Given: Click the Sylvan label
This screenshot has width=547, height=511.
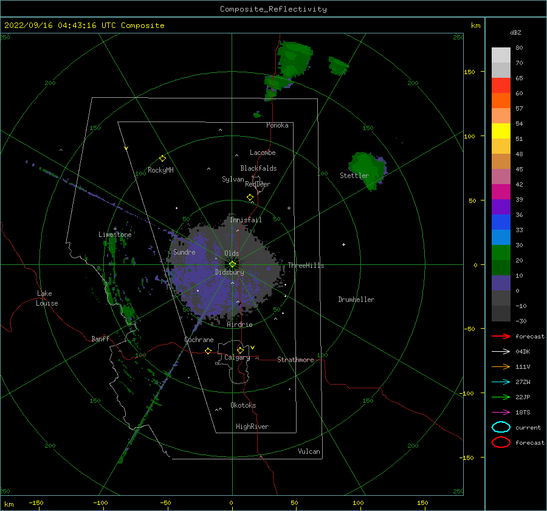Looking at the screenshot, I should 233,179.
